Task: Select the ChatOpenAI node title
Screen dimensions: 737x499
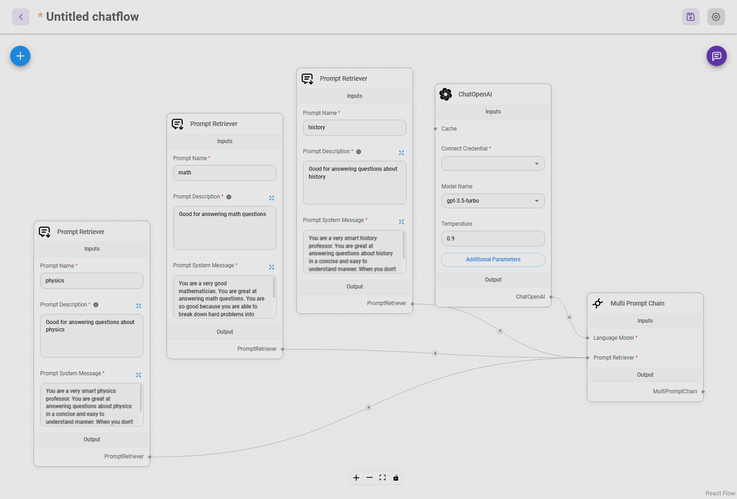Action: coord(475,94)
